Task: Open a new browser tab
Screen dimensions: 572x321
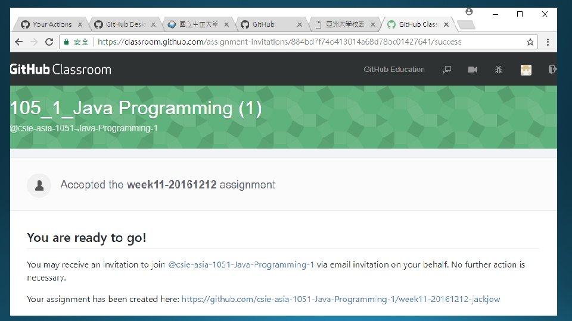Action: pos(466,25)
